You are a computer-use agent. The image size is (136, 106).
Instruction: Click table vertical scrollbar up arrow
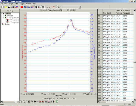[135, 11]
